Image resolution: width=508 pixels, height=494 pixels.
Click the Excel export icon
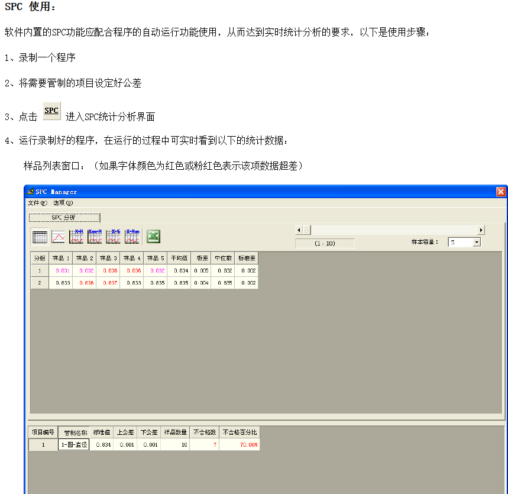152,236
